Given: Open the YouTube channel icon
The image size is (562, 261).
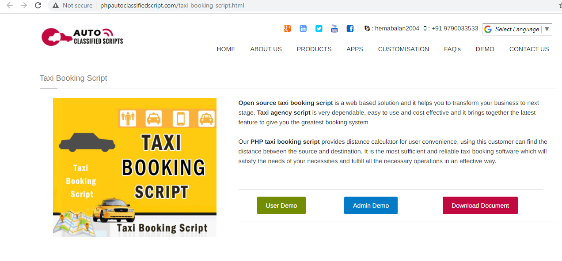Looking at the screenshot, I should pyautogui.click(x=334, y=28).
